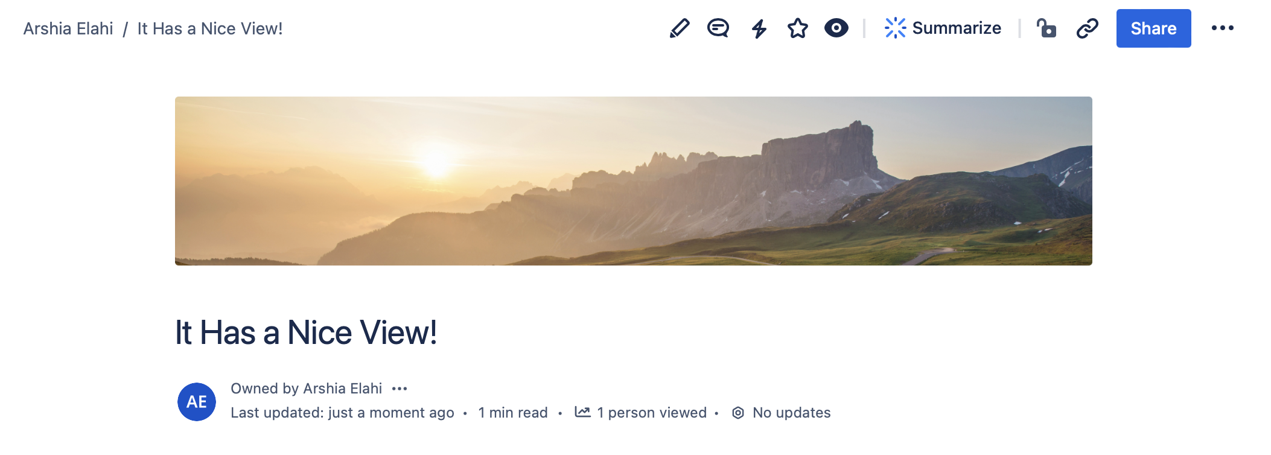
Task: Click the page title heading "It Has a Nice View!"
Action: [x=306, y=332]
